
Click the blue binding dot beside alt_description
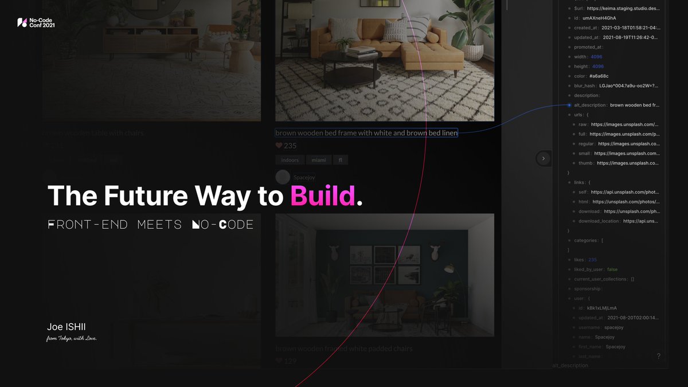[x=569, y=105]
